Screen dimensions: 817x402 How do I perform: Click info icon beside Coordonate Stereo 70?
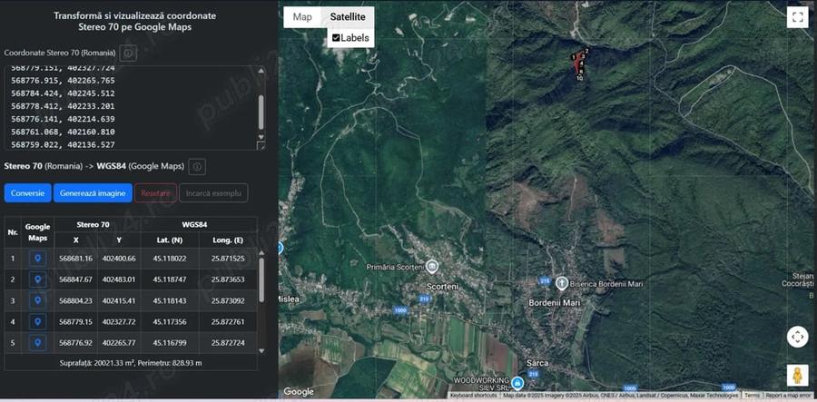(x=128, y=54)
